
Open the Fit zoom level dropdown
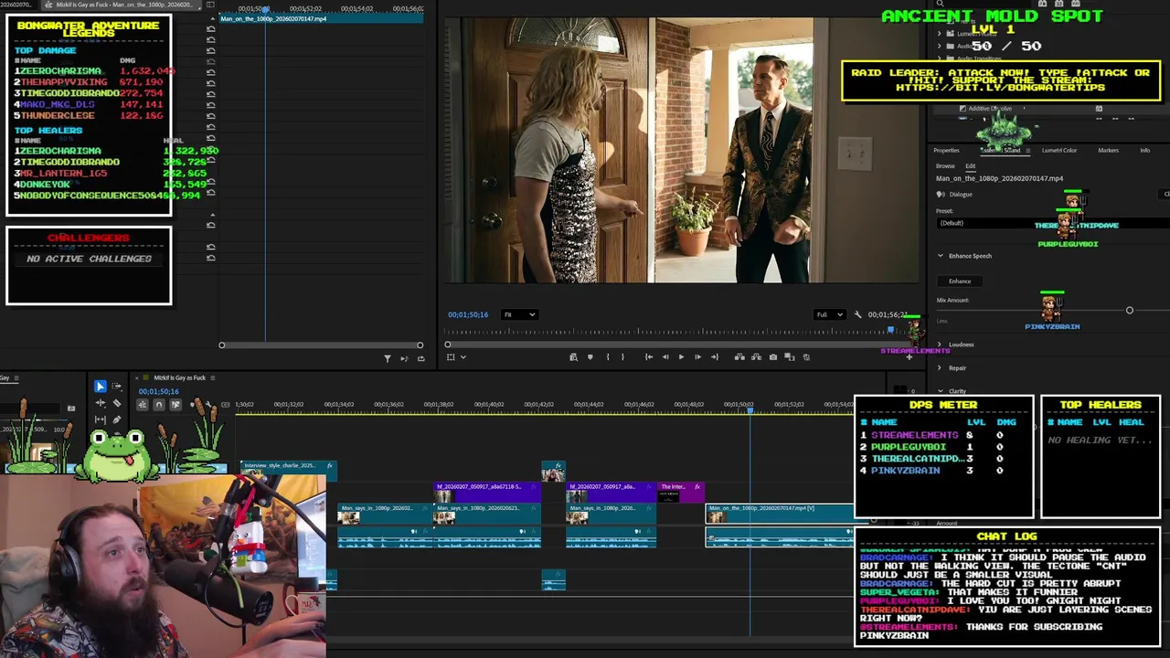click(520, 314)
